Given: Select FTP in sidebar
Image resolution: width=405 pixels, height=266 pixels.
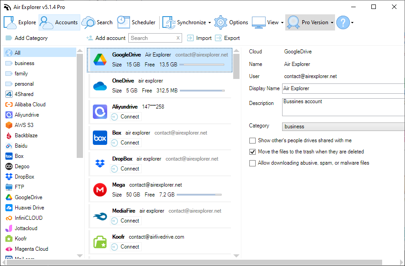Looking at the screenshot, I should pyautogui.click(x=40, y=187).
